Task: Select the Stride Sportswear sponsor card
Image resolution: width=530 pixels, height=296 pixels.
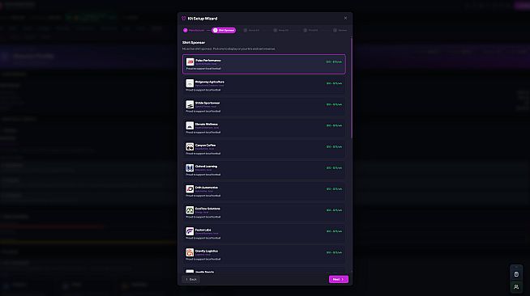Action: (x=264, y=107)
